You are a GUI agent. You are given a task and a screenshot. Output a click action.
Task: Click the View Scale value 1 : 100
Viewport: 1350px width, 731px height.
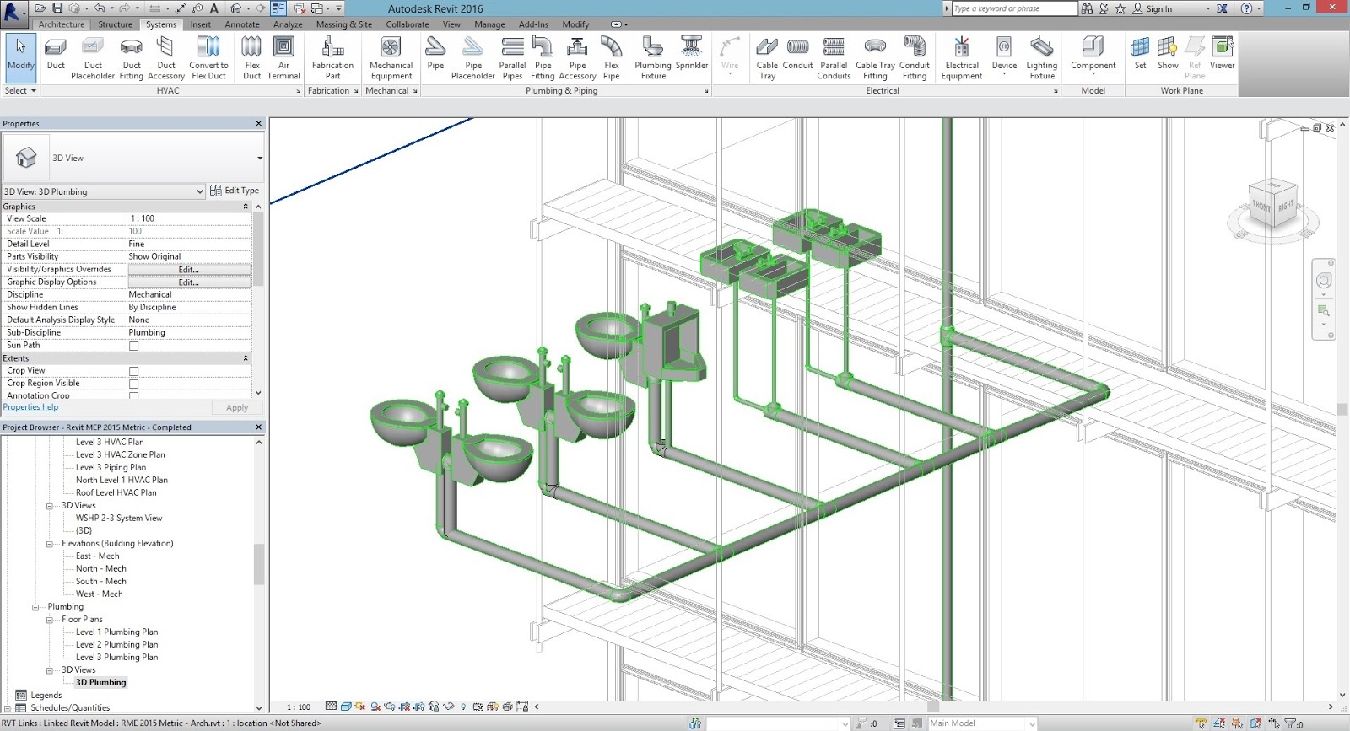pyautogui.click(x=189, y=218)
